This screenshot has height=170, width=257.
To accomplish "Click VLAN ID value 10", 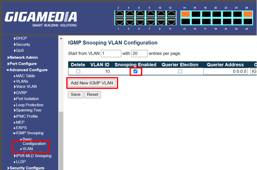I will tap(107, 71).
